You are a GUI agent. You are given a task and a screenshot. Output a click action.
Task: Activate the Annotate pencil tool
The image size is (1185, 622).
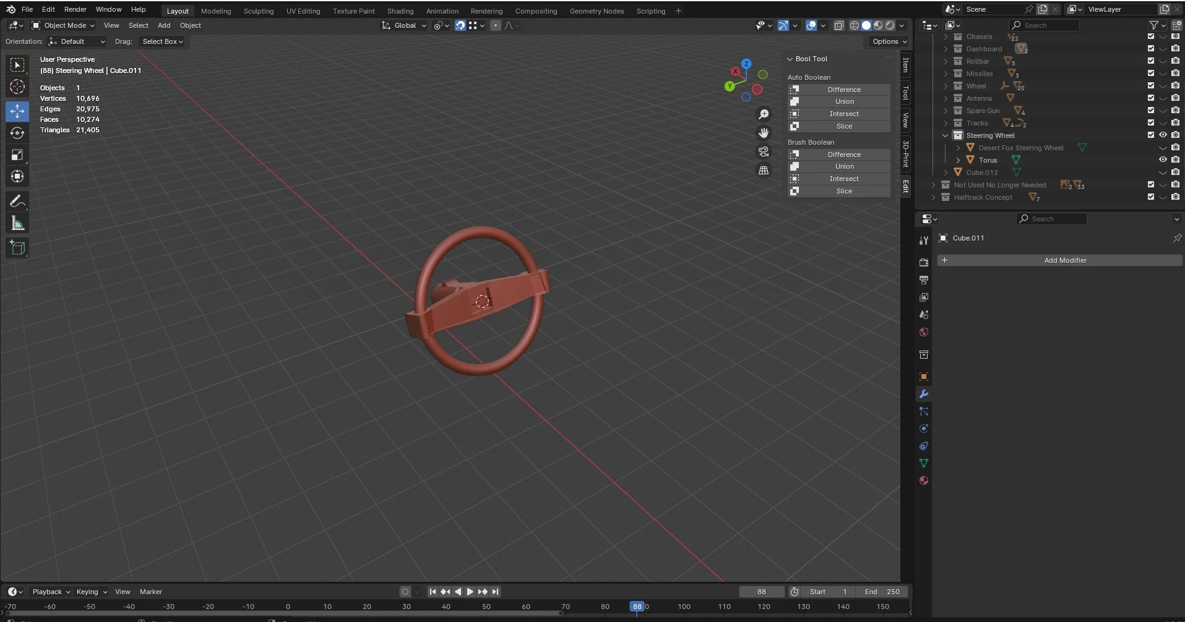17,202
